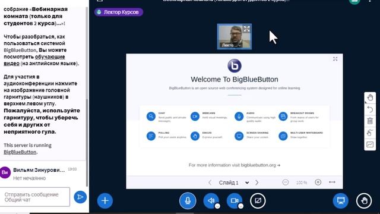This screenshot has width=380, height=214.
Task: Click the lecturer webcam thumbnail
Action: 235,37
